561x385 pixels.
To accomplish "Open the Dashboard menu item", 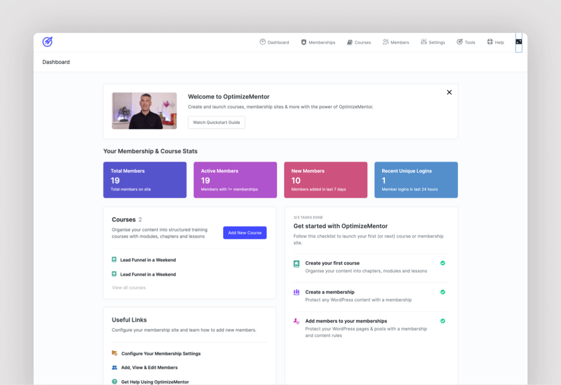I will click(274, 42).
